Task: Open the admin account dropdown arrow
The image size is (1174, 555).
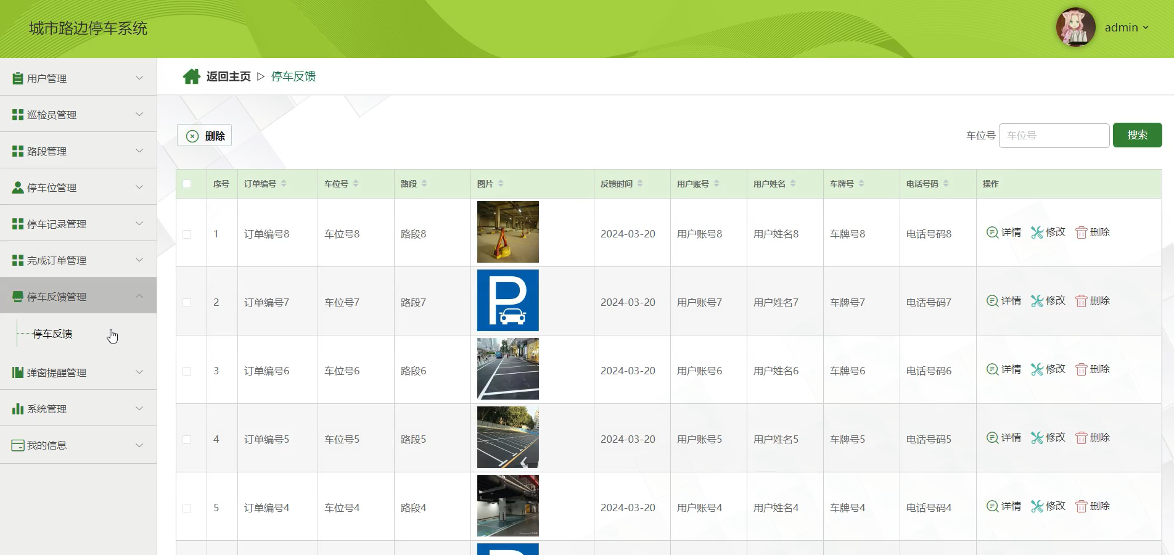Action: pyautogui.click(x=1146, y=28)
